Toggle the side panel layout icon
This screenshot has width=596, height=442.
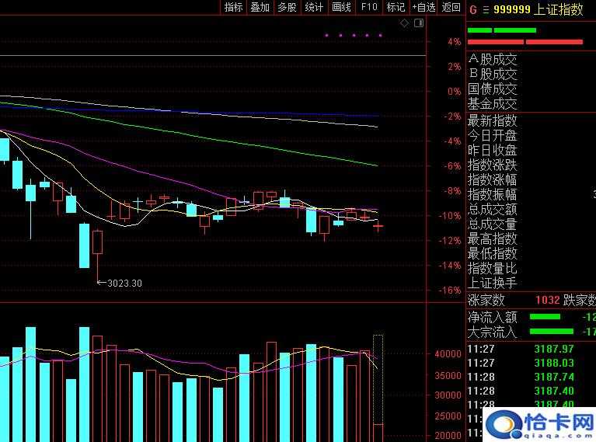point(419,23)
